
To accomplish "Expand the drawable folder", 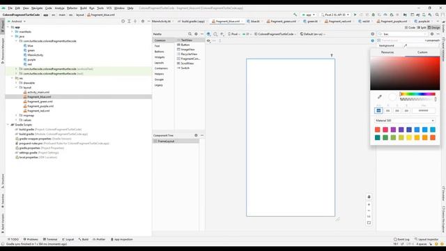I will [16, 83].
